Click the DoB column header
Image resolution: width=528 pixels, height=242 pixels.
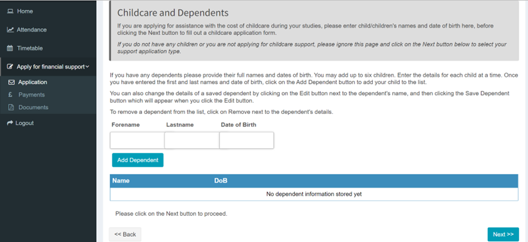(221, 181)
